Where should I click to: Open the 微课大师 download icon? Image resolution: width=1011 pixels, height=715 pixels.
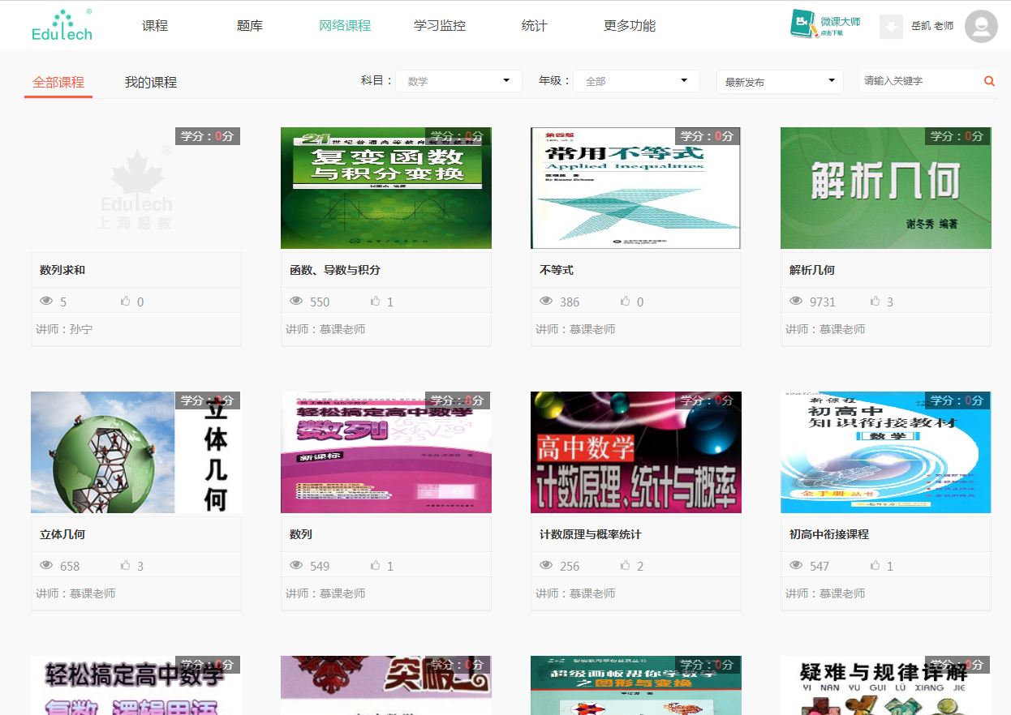(x=802, y=24)
